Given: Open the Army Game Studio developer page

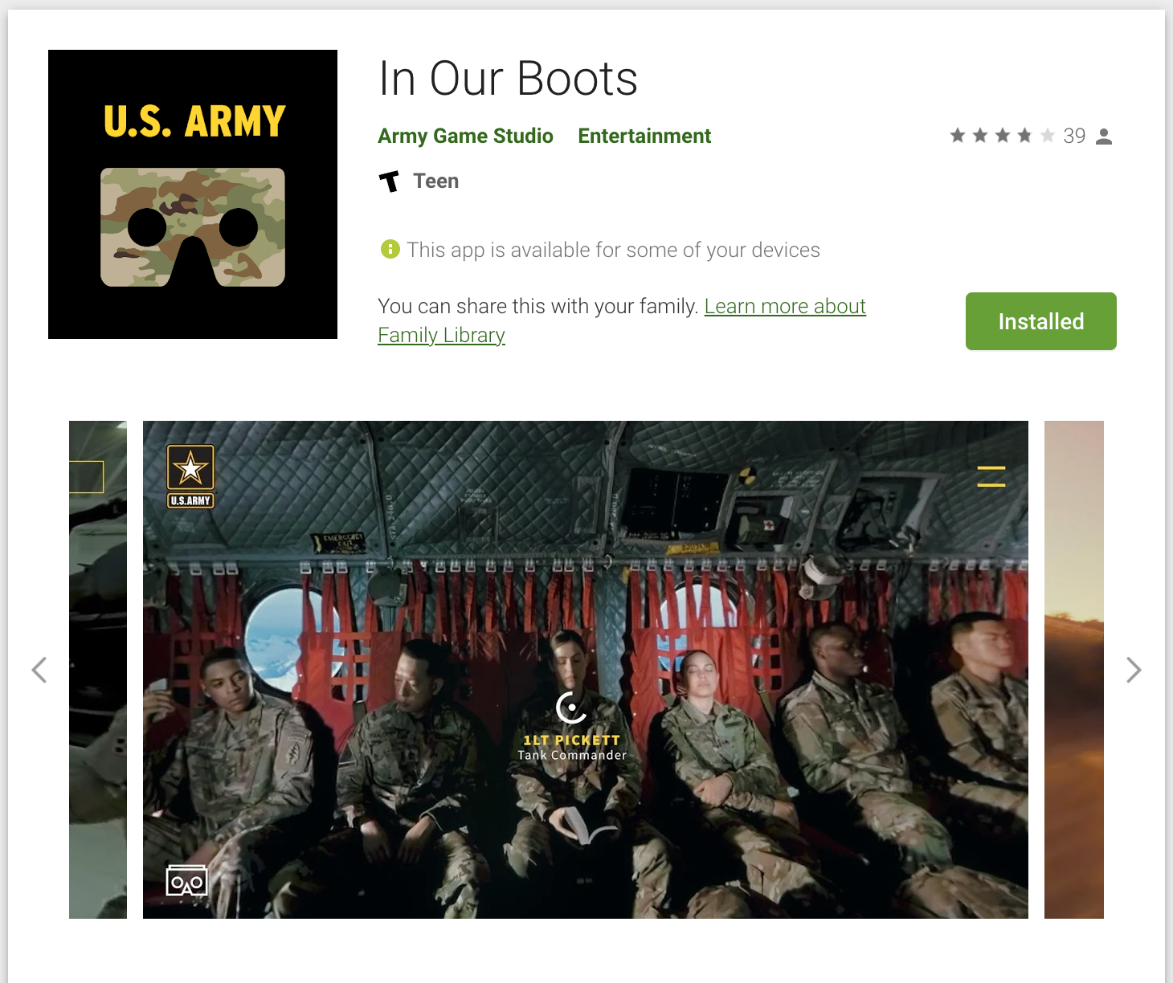Looking at the screenshot, I should [x=465, y=136].
